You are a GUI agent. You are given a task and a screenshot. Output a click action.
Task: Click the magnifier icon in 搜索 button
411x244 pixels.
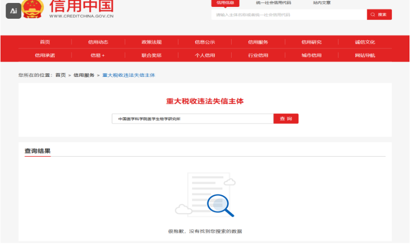(x=373, y=15)
